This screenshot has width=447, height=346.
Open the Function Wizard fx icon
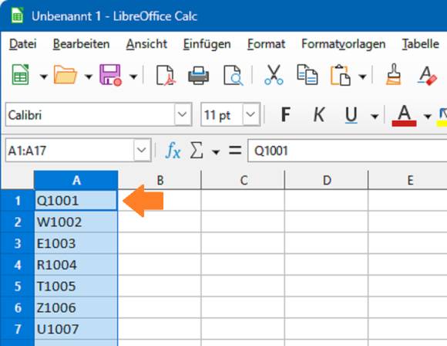pos(173,151)
